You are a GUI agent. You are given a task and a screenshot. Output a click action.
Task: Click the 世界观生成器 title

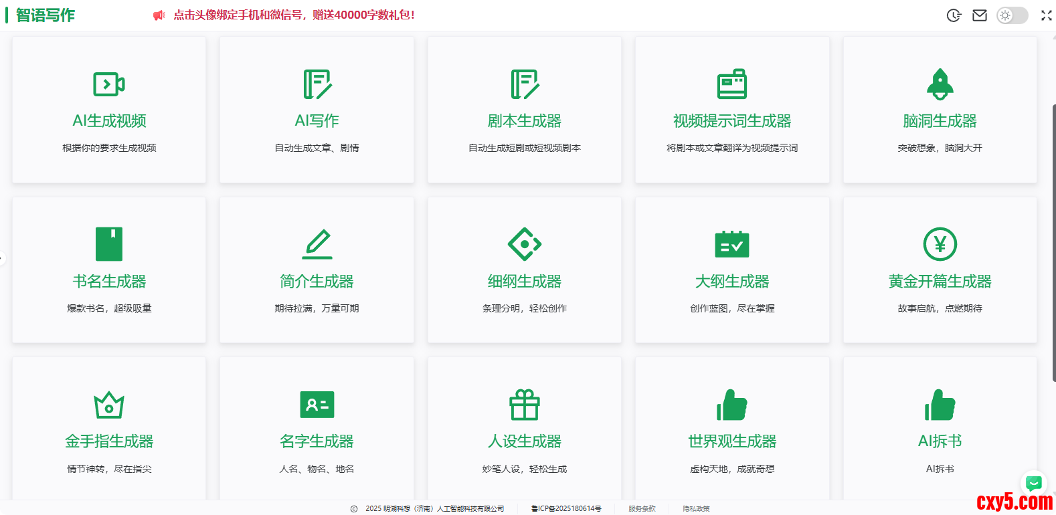[x=732, y=441]
